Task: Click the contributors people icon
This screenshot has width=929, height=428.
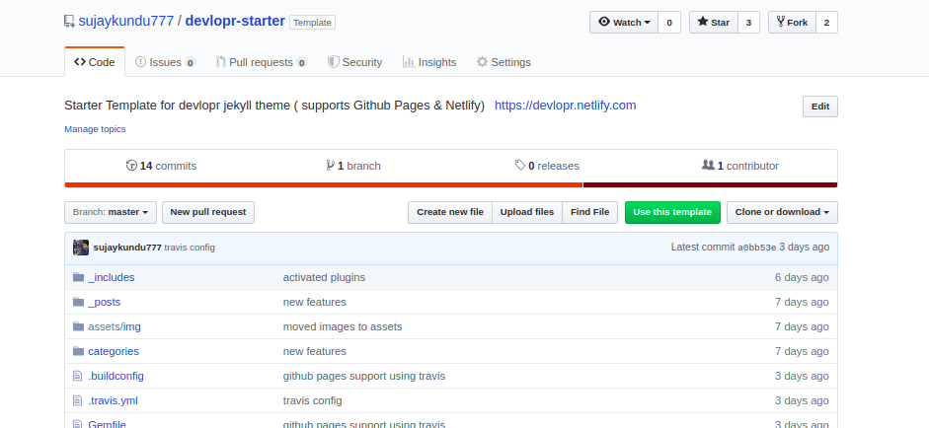Action: (x=707, y=166)
